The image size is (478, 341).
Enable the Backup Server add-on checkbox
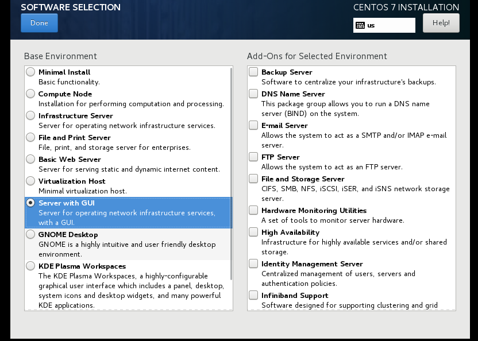pyautogui.click(x=253, y=72)
